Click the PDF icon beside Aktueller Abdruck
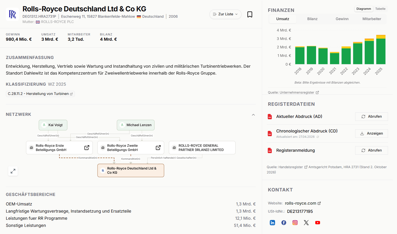The width and height of the screenshot is (397, 234). pyautogui.click(x=270, y=117)
